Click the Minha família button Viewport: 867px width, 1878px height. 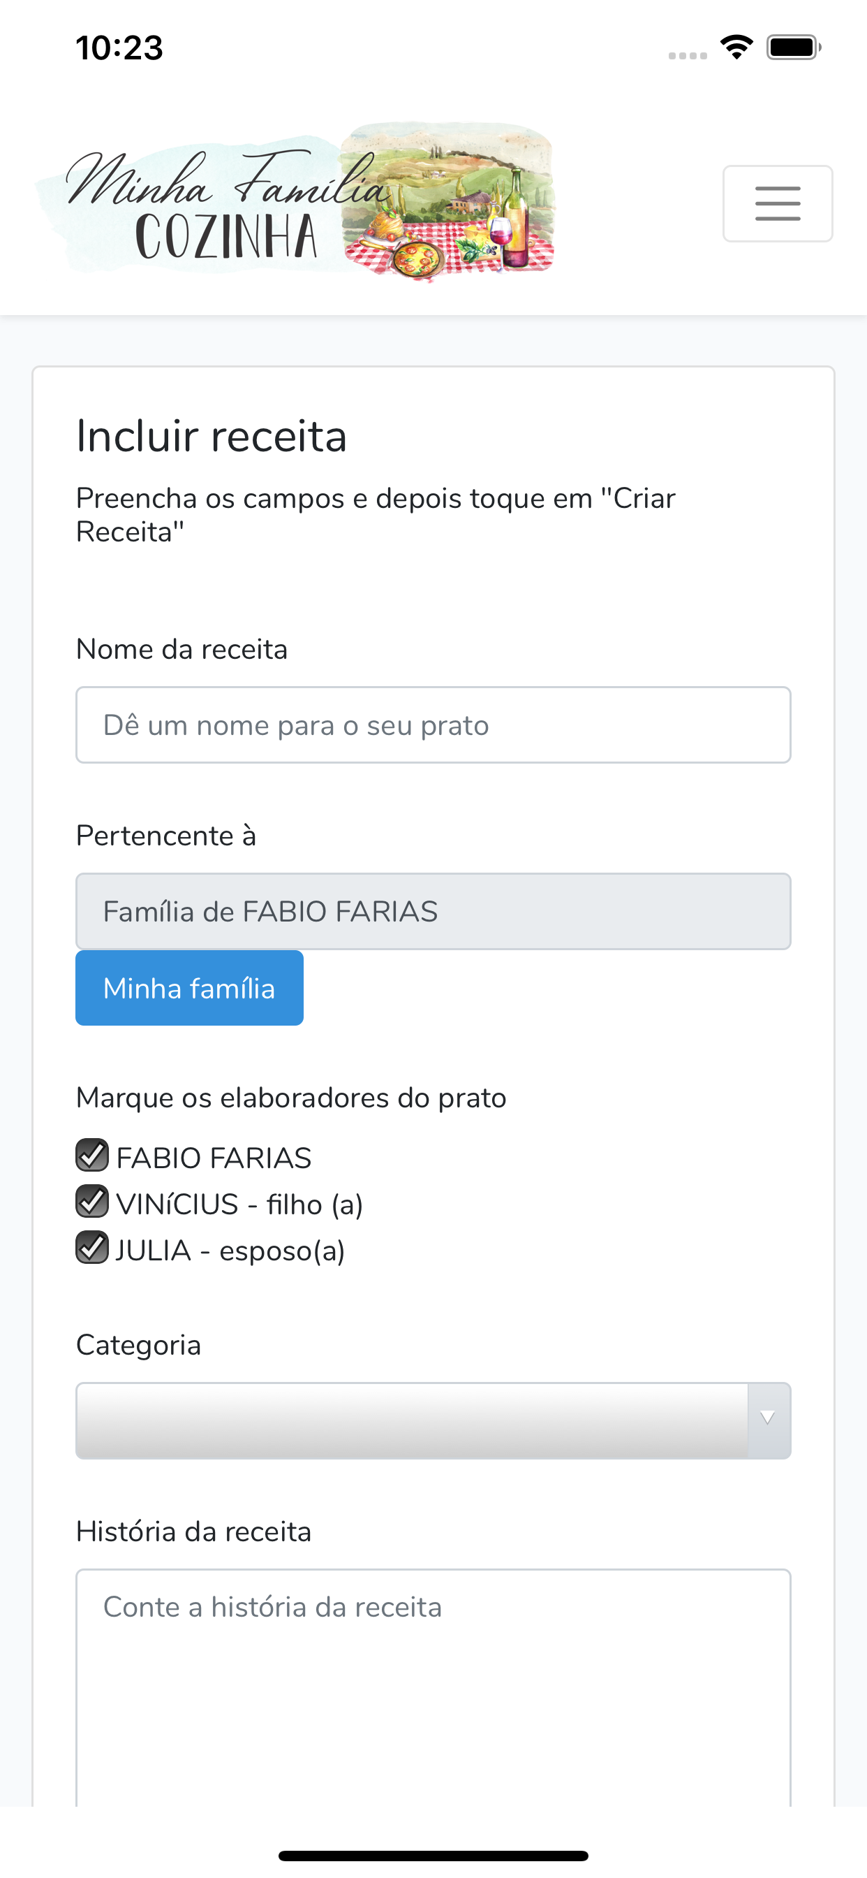(189, 988)
